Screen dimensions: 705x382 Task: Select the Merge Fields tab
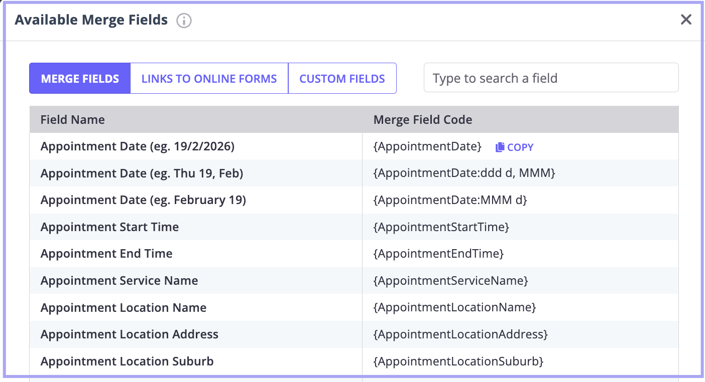80,79
